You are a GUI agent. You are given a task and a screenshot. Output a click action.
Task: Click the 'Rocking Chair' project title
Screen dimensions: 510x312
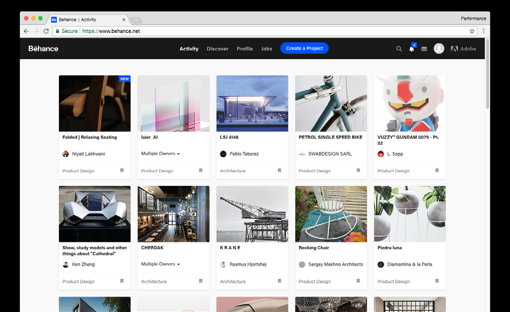pyautogui.click(x=314, y=248)
